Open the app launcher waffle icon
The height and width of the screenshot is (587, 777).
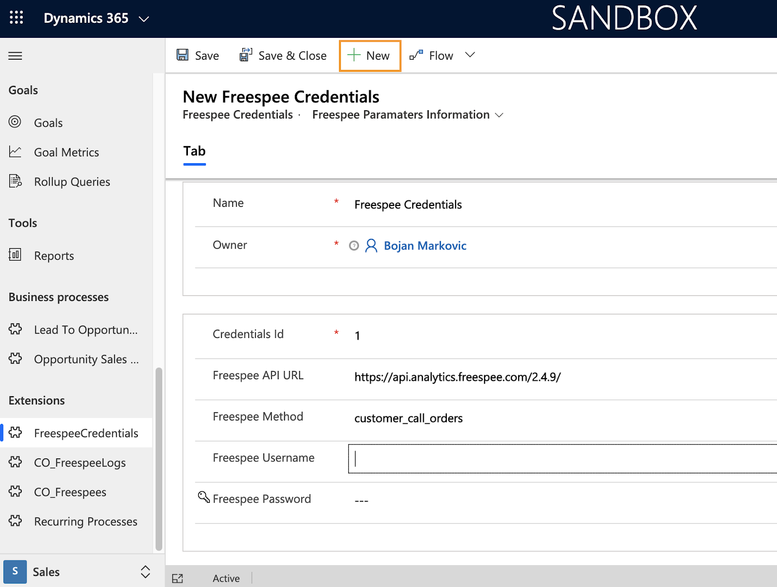pyautogui.click(x=16, y=18)
